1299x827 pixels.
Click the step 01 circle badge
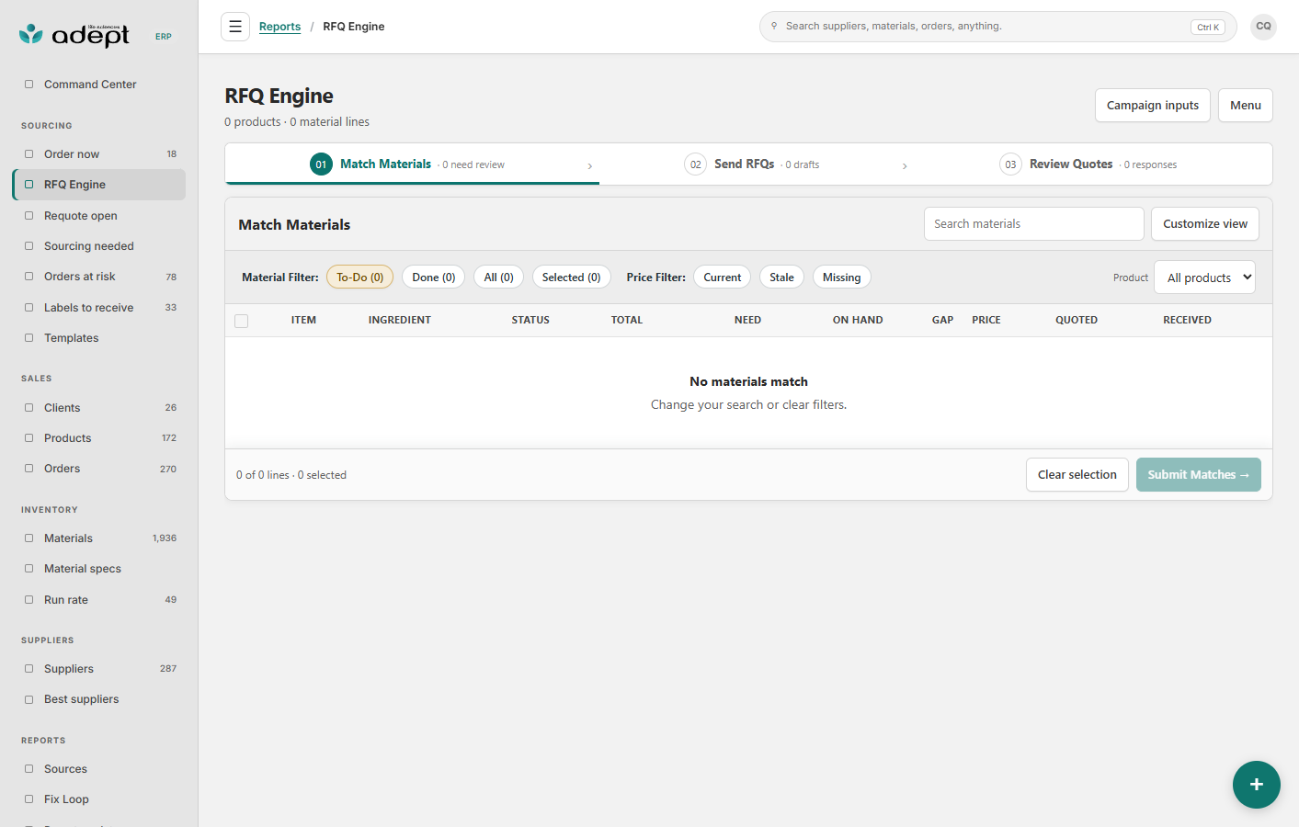[x=321, y=164]
